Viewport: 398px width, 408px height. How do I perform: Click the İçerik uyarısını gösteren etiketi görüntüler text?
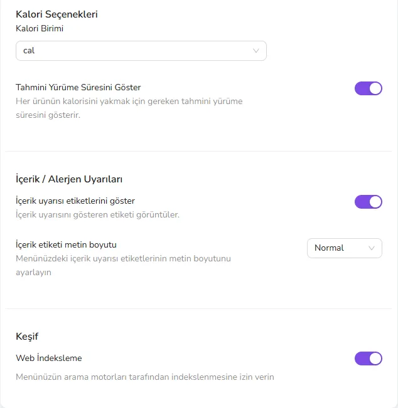[97, 215]
